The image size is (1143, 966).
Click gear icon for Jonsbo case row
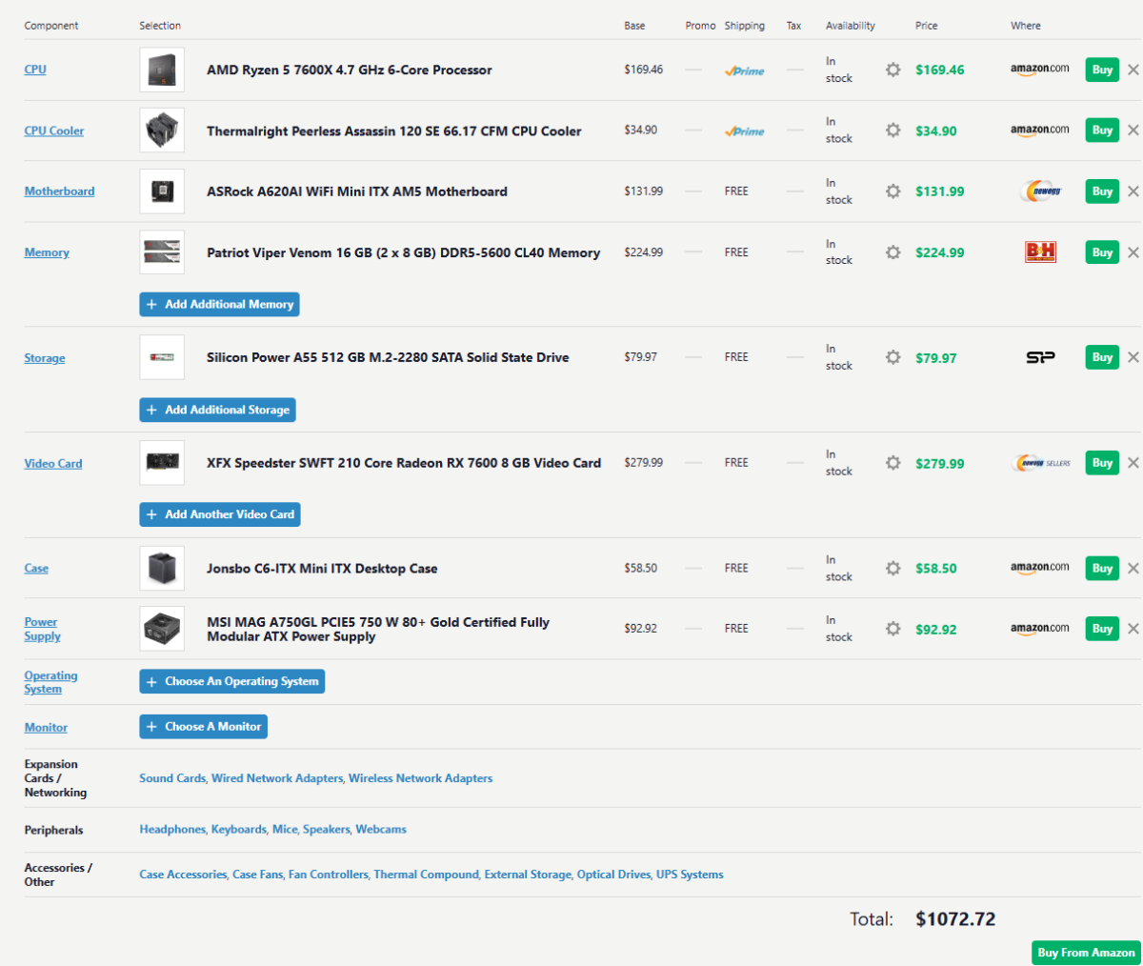pyautogui.click(x=892, y=569)
